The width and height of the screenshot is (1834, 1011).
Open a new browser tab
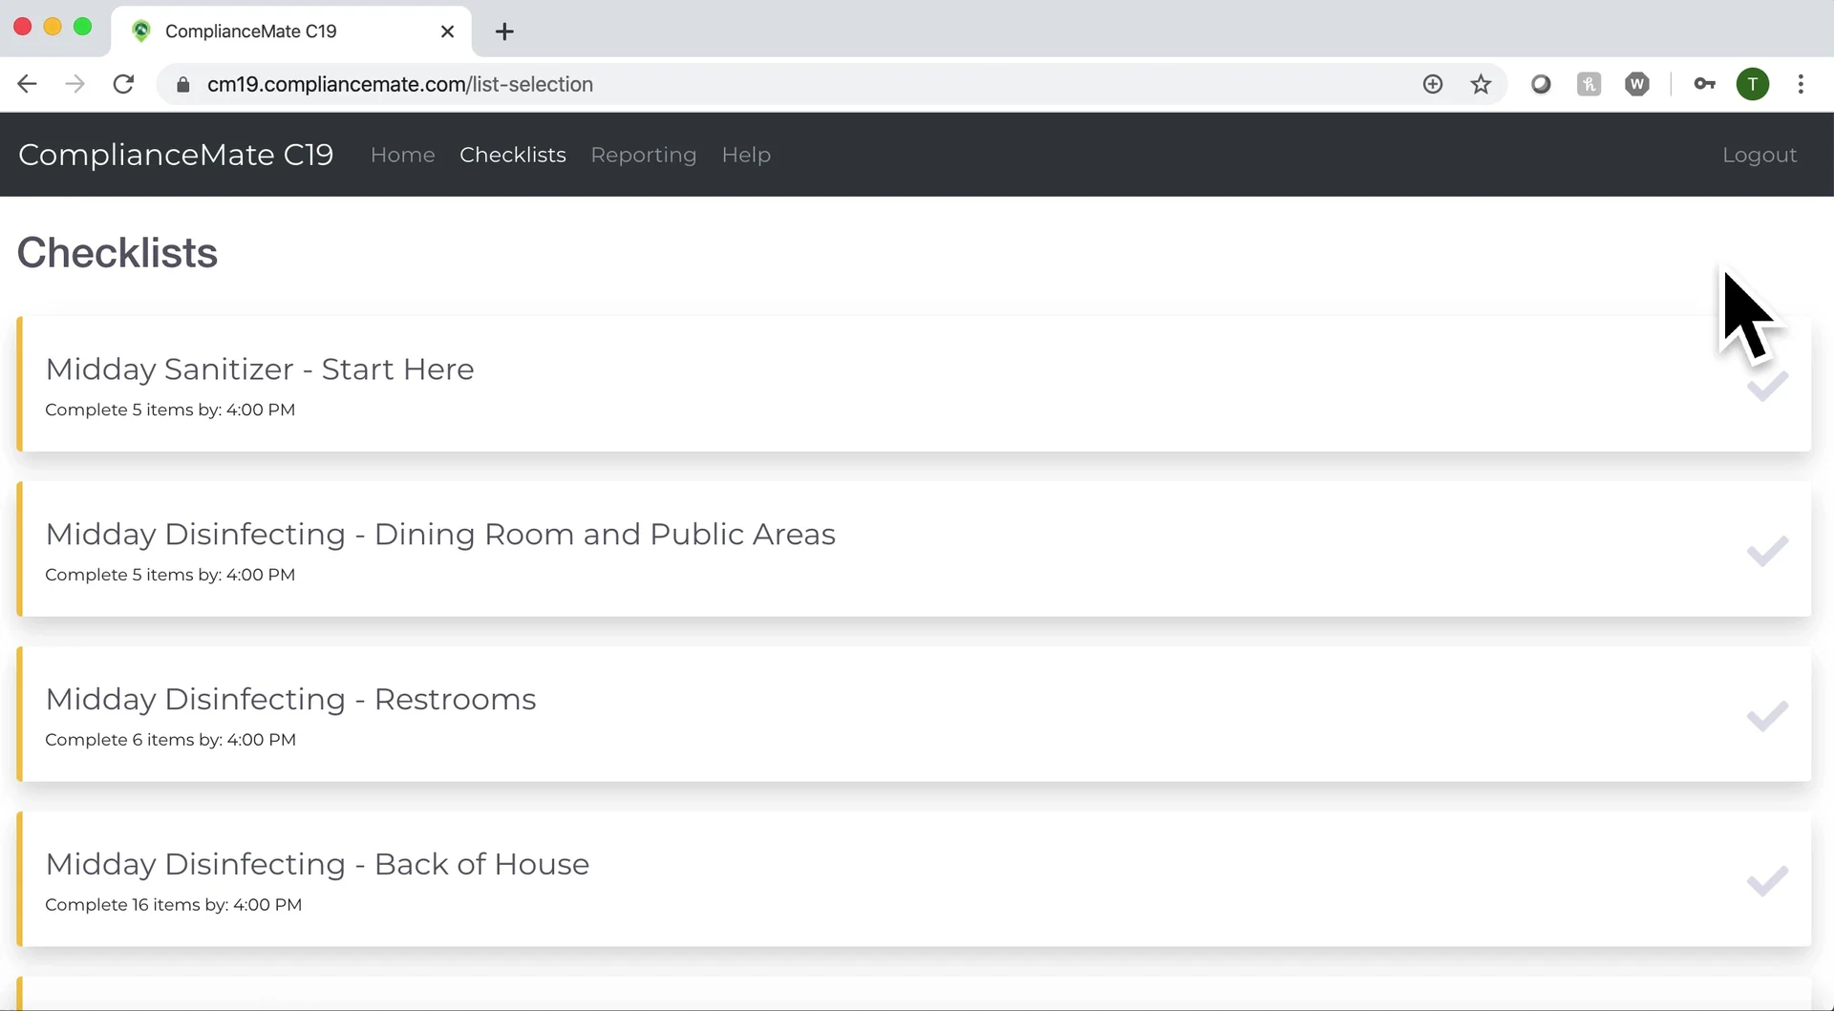pyautogui.click(x=504, y=32)
